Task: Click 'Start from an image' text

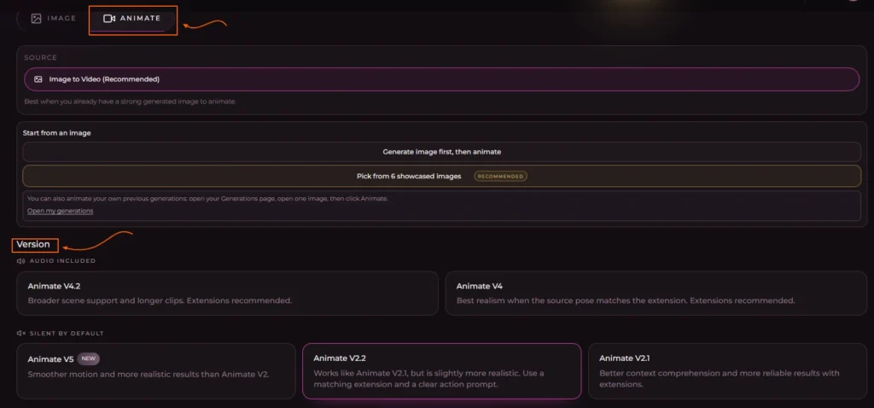Action: tap(57, 133)
